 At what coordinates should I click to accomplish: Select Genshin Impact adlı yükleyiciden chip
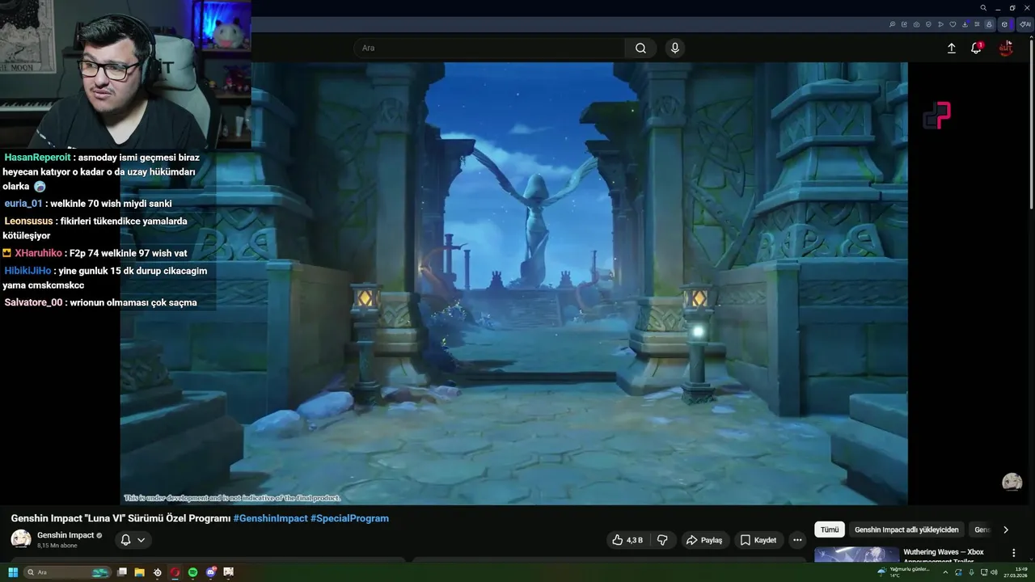click(906, 530)
